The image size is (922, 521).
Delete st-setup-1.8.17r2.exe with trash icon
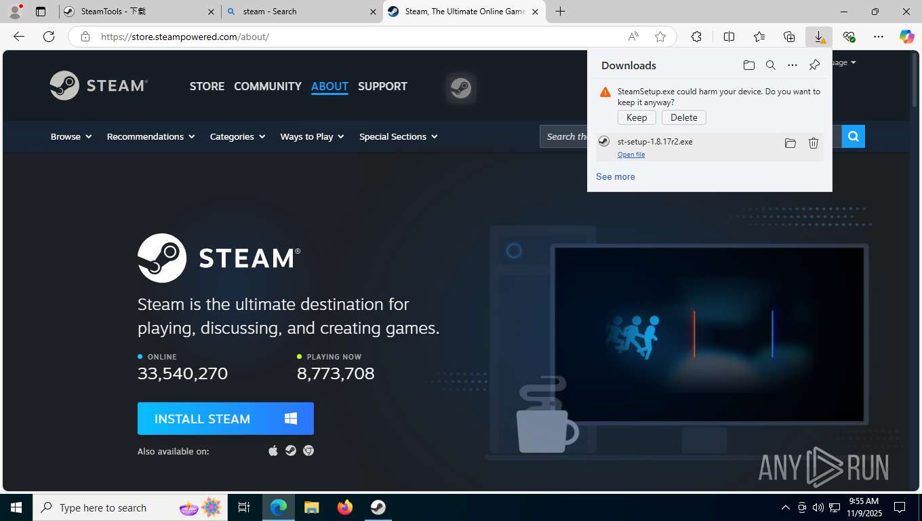[x=814, y=142]
